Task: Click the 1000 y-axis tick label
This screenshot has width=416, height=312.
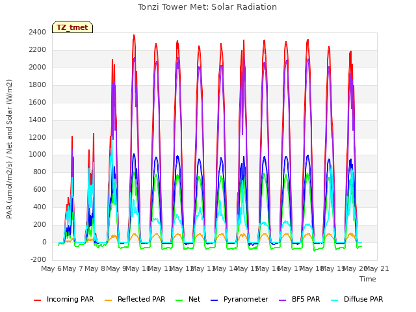Action: click(x=38, y=155)
